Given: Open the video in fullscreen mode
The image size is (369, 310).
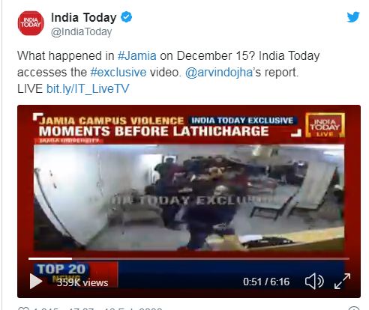Looking at the screenshot, I should point(342,282).
